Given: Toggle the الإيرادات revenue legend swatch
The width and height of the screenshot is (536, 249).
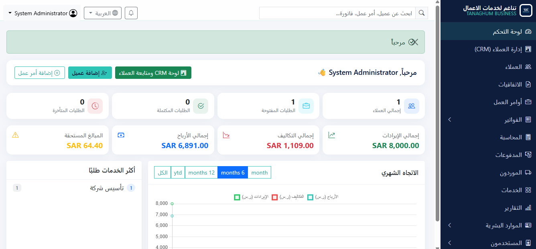Looking at the screenshot, I should point(237,197).
